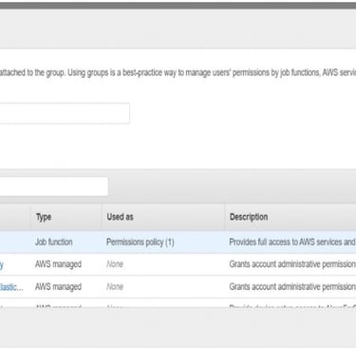
Task: Click the Permissions policy (1) cell
Action: coord(141,242)
